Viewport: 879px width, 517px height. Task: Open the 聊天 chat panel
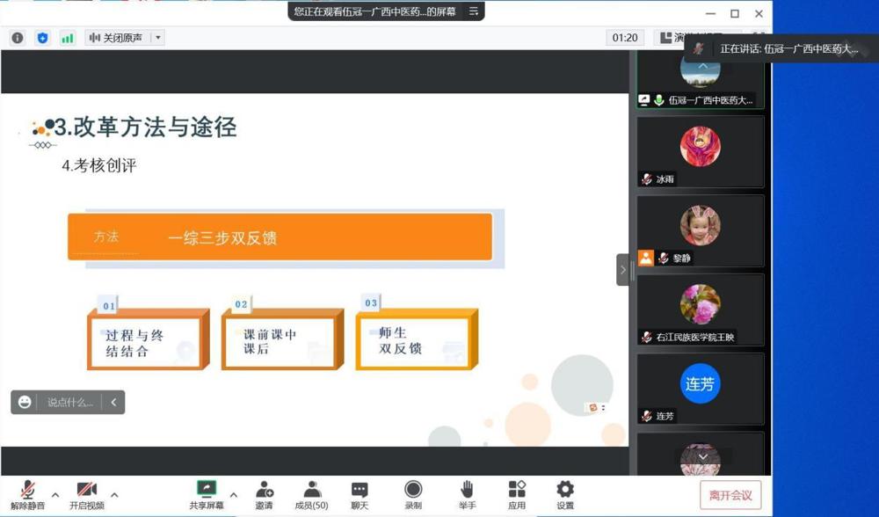359,492
